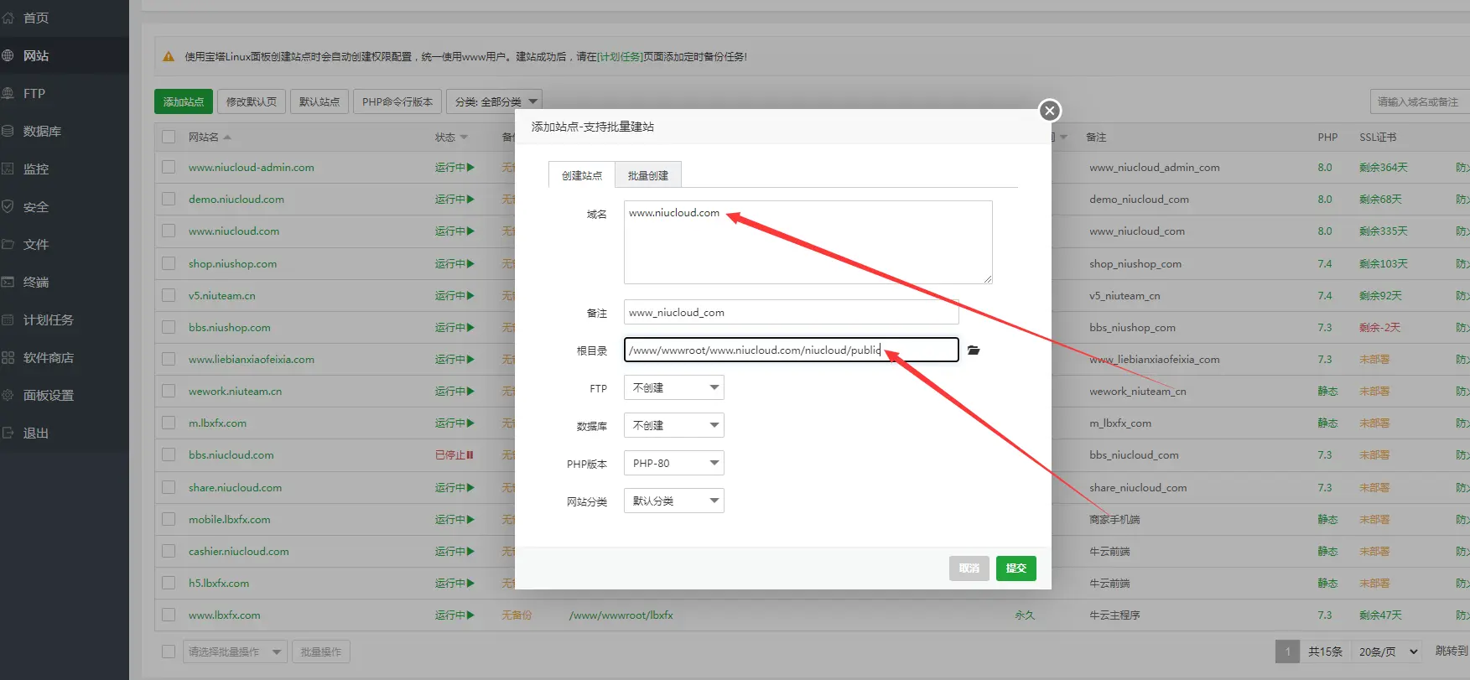Expand the FTP 不创建 dropdown
This screenshot has width=1470, height=680.
[x=673, y=387]
